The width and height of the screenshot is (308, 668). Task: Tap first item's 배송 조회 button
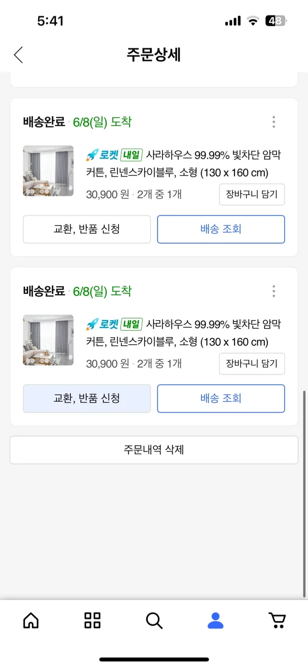(221, 229)
